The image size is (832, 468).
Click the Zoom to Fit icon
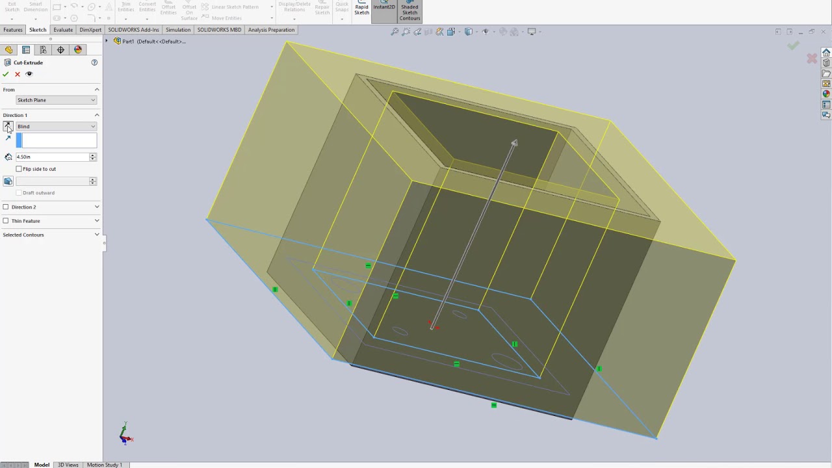(x=395, y=32)
